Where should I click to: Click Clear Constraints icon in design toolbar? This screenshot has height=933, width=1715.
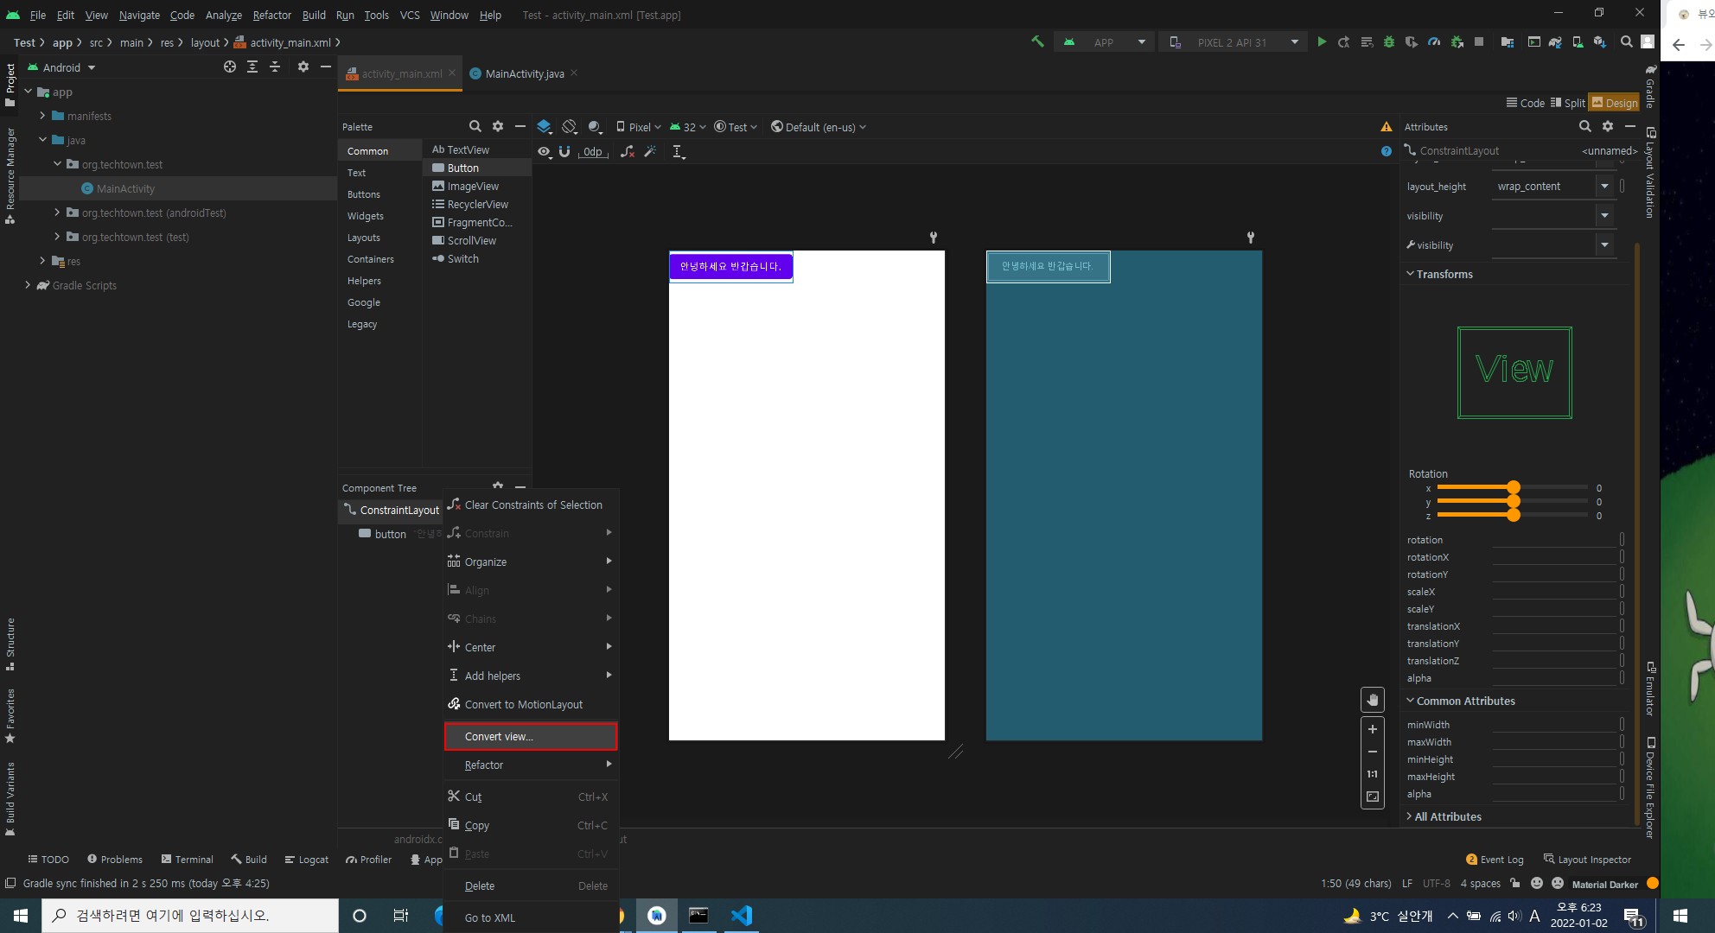click(628, 151)
